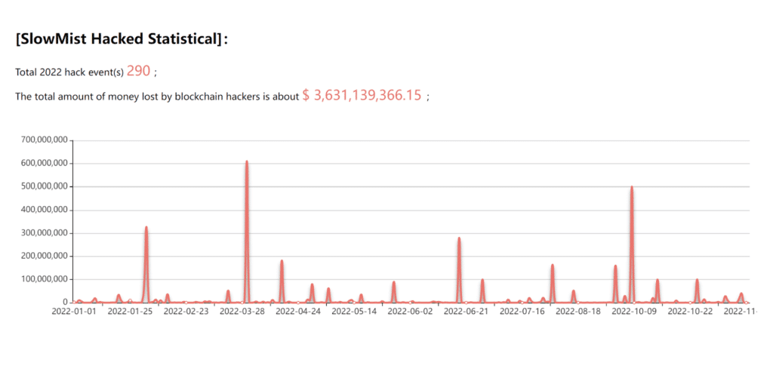The height and width of the screenshot is (372, 773).
Task: Click the 2022-05-14 axis label
Action: [x=354, y=310]
